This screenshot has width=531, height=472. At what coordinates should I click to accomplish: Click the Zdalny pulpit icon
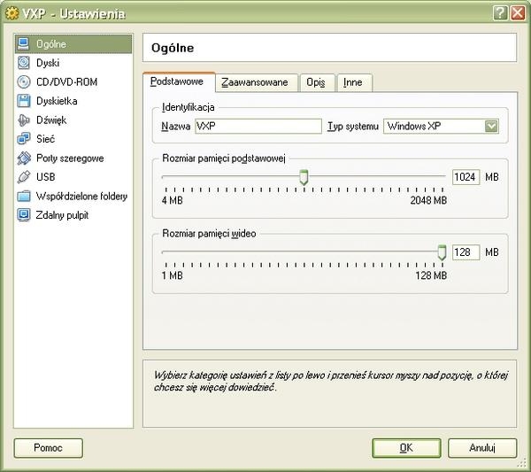(23, 215)
